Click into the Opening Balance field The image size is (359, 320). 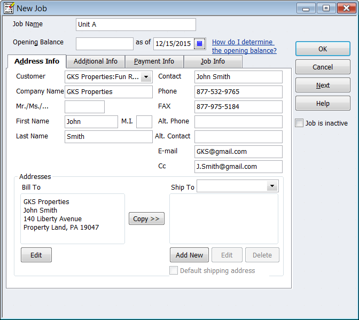pyautogui.click(x=105, y=43)
